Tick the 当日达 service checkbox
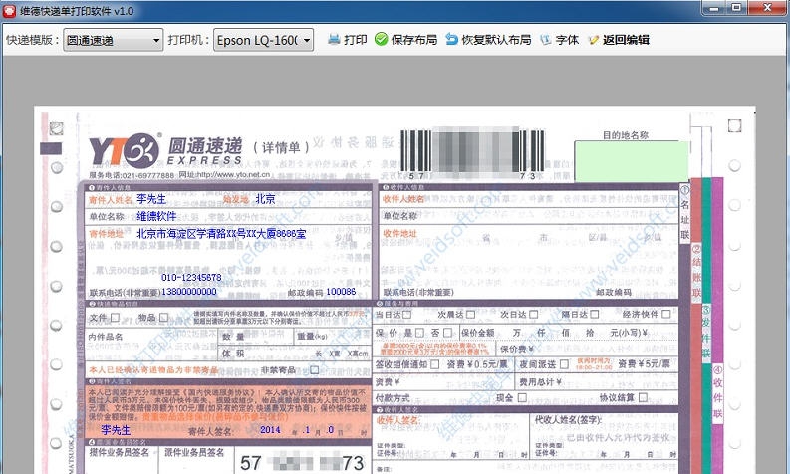 coord(407,315)
